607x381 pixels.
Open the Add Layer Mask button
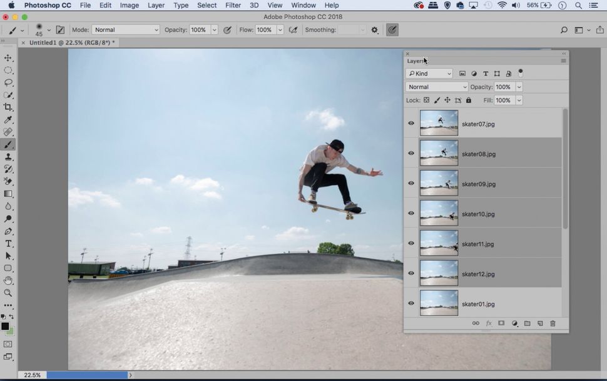click(501, 323)
